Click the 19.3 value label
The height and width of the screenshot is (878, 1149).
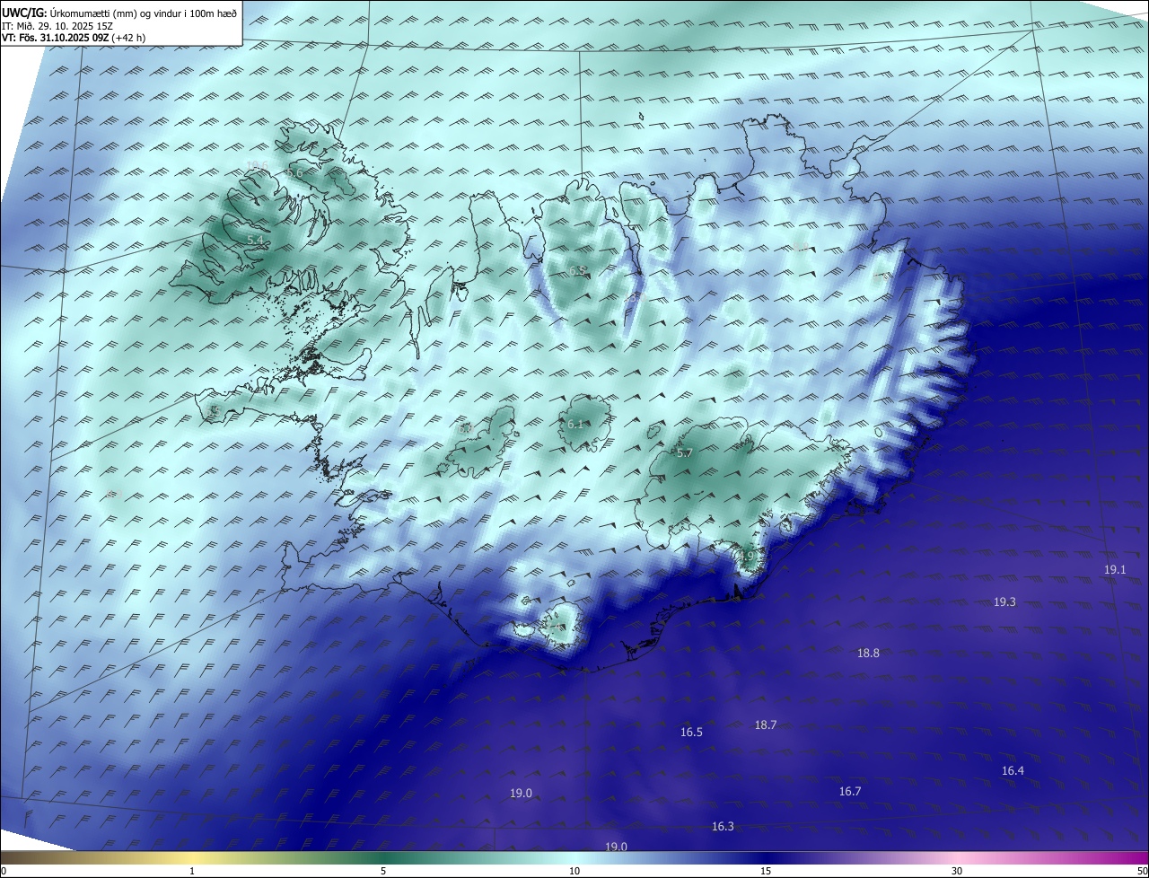tap(1004, 601)
